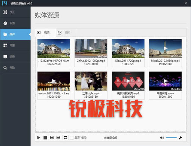Enable the 集群播放 checkbox

[72, 138]
